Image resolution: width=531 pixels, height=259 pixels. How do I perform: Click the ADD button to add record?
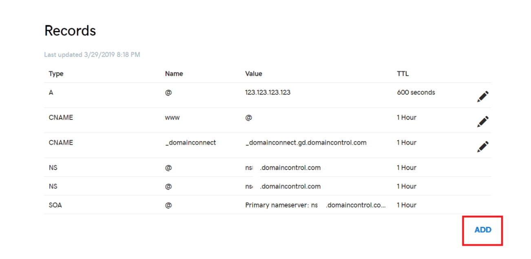483,230
